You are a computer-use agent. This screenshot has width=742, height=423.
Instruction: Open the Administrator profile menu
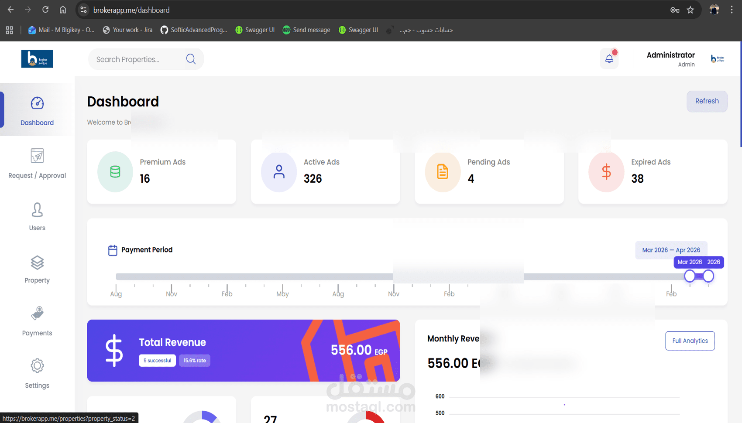[670, 59]
